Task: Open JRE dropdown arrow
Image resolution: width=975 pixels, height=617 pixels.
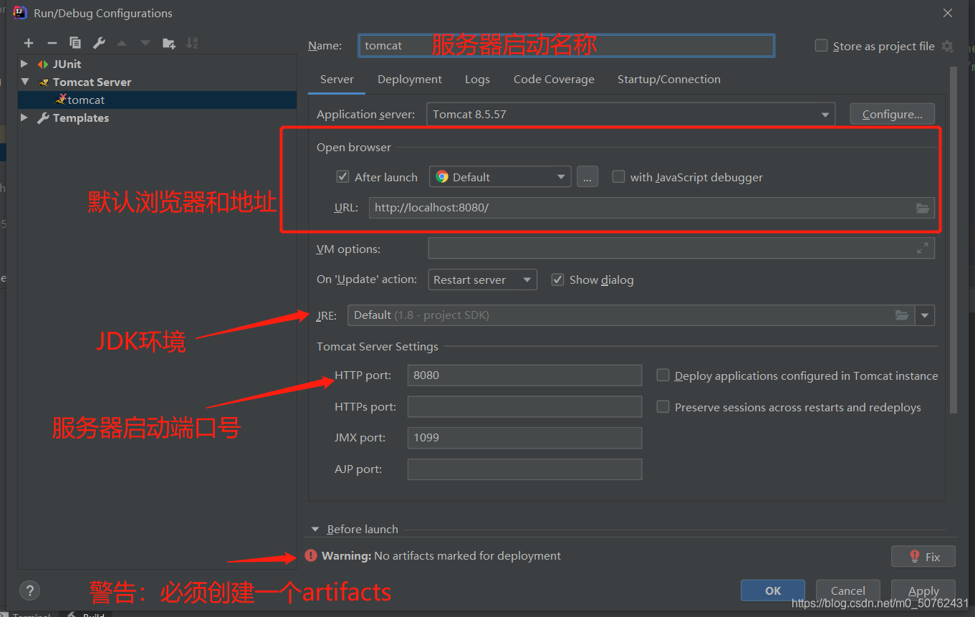Action: (925, 315)
